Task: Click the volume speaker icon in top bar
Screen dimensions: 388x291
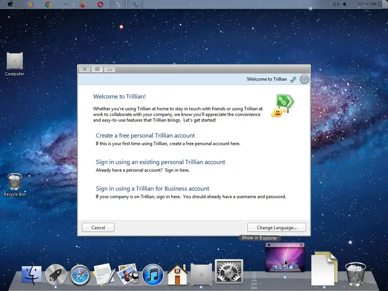Action: coord(344,4)
